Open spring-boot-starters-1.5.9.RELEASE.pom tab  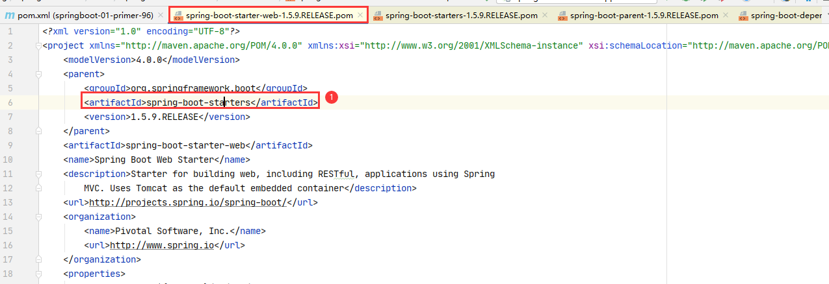[x=461, y=16]
